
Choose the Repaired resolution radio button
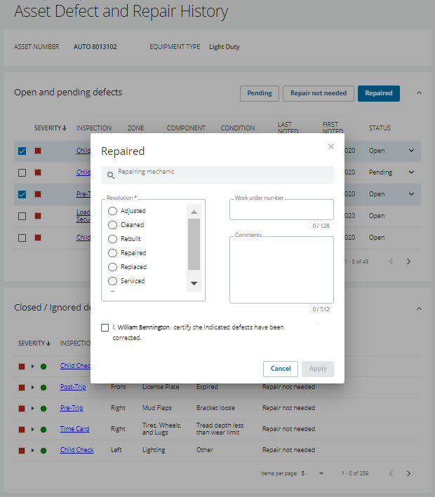112,253
